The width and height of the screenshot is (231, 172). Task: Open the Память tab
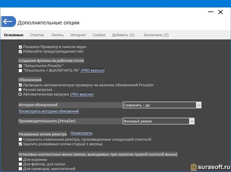coord(57,35)
